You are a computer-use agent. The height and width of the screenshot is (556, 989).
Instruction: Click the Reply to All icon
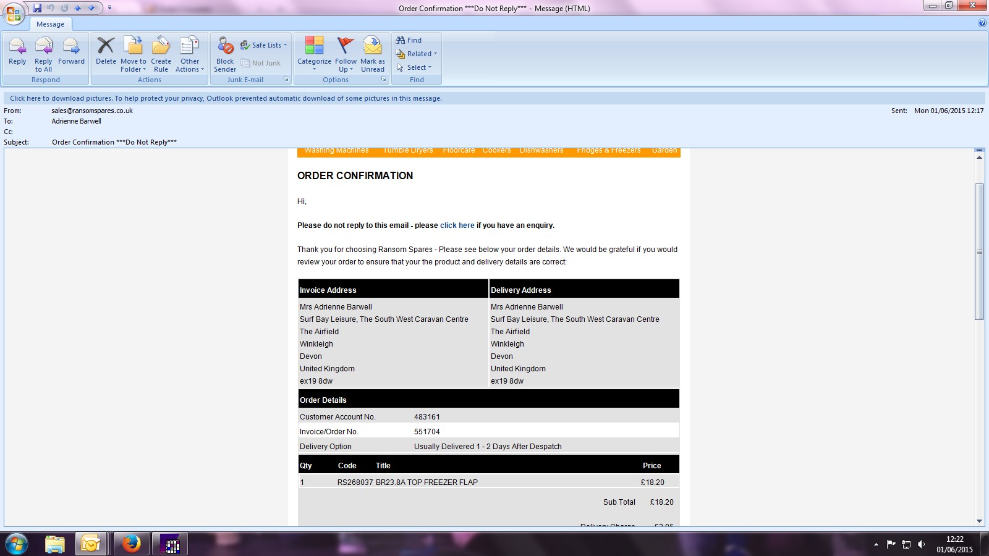[43, 53]
